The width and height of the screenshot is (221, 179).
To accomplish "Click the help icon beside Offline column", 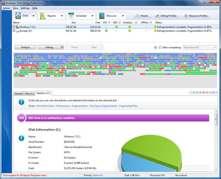I will (151, 22).
